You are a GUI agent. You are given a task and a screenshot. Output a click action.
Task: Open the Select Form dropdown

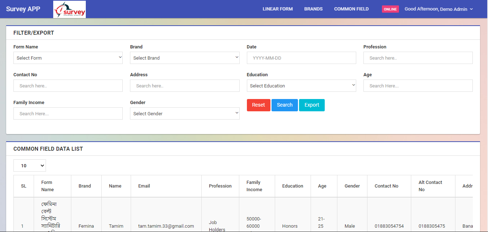[x=68, y=58]
